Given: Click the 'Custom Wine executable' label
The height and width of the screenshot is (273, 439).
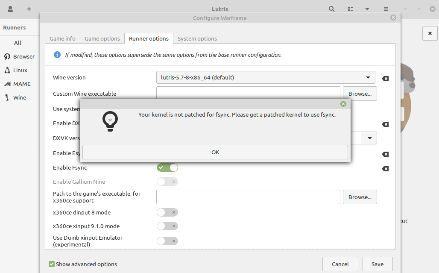Looking at the screenshot, I should click(85, 94).
